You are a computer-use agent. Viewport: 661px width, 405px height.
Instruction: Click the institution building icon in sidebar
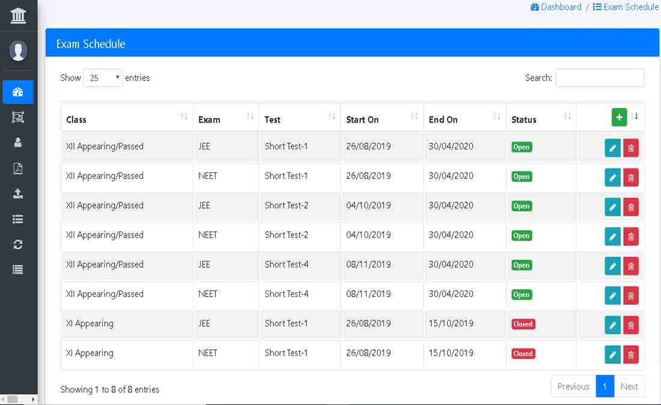pyautogui.click(x=18, y=15)
